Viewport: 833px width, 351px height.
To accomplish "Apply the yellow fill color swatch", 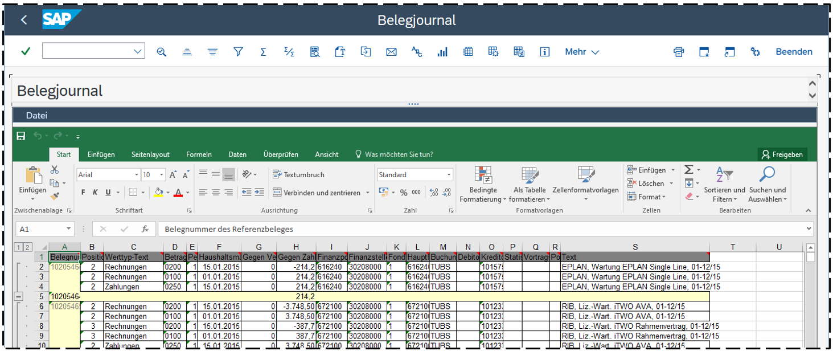I will click(x=159, y=193).
